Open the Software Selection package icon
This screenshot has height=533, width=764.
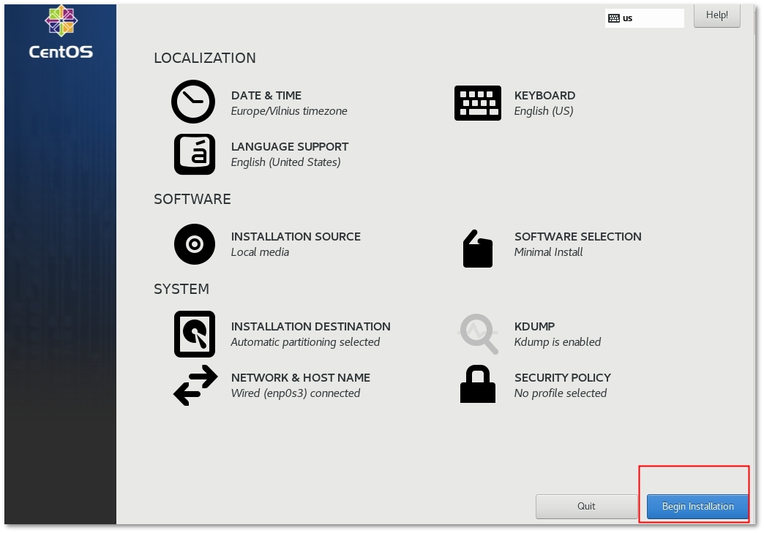[x=477, y=249]
